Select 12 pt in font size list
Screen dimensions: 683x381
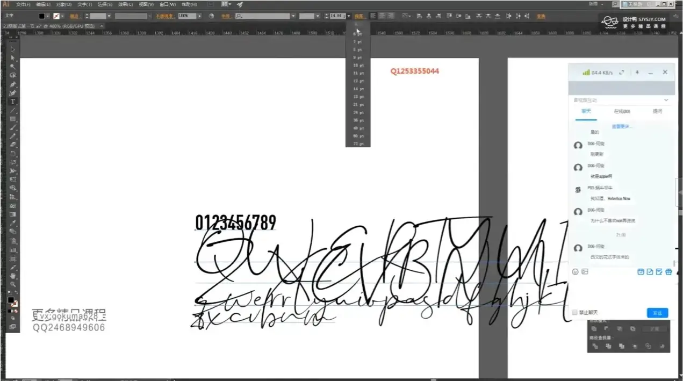click(358, 81)
